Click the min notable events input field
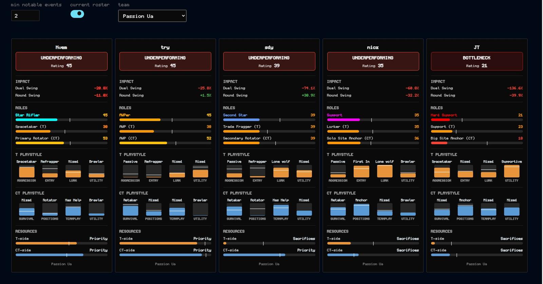This screenshot has height=284, width=543. [25, 16]
